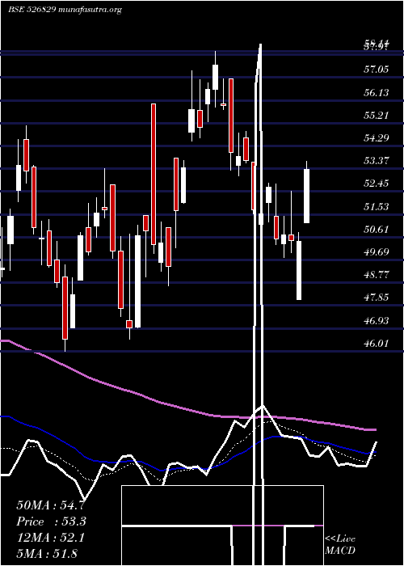Viewport: 404px width, 566px height.
Task: Select the 52.45 price axis label
Action: pyautogui.click(x=377, y=184)
